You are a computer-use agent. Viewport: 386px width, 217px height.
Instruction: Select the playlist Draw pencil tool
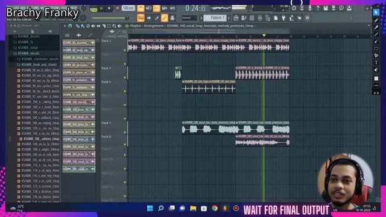pyautogui.click(x=78, y=26)
